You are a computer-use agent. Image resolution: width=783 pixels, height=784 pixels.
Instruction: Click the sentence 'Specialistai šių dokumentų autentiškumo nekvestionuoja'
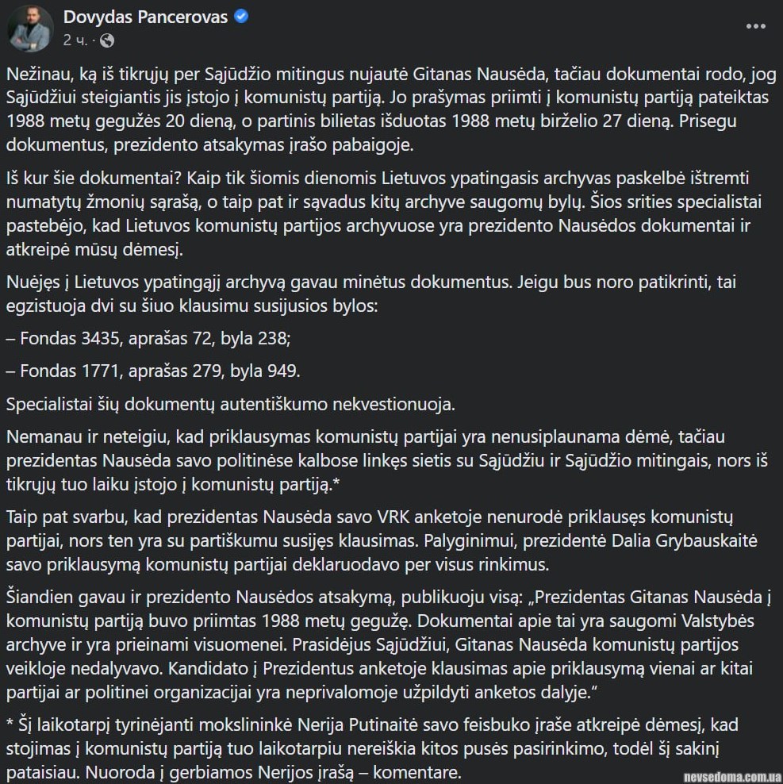230,404
